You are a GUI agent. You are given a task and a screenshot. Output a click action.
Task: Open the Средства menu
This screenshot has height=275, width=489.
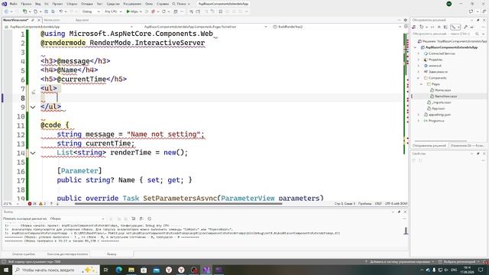coord(113,4)
